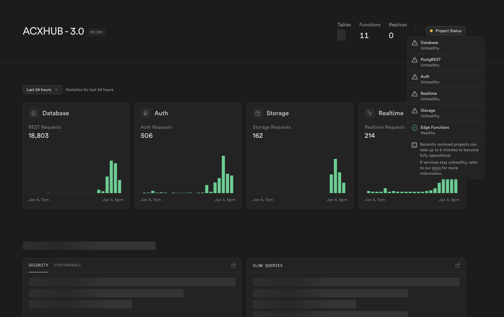Open the Storage card title
Viewport: 504px width, 317px height.
(277, 113)
